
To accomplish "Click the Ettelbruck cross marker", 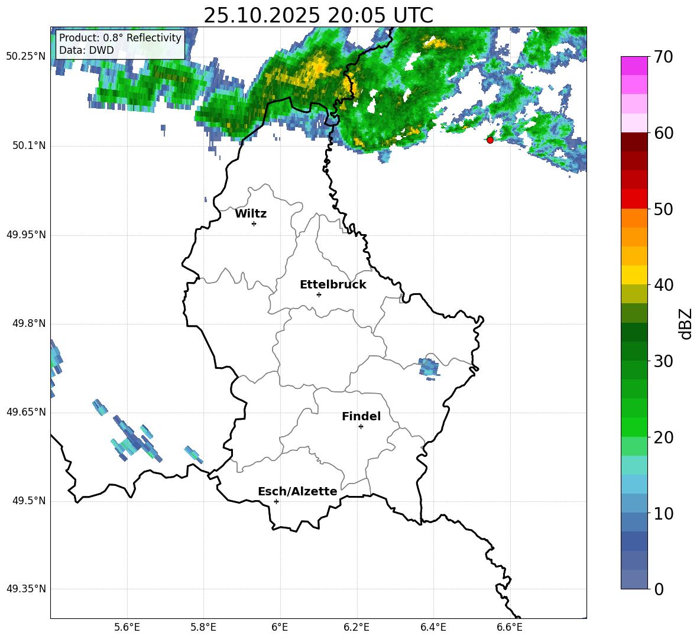I will click(x=319, y=294).
